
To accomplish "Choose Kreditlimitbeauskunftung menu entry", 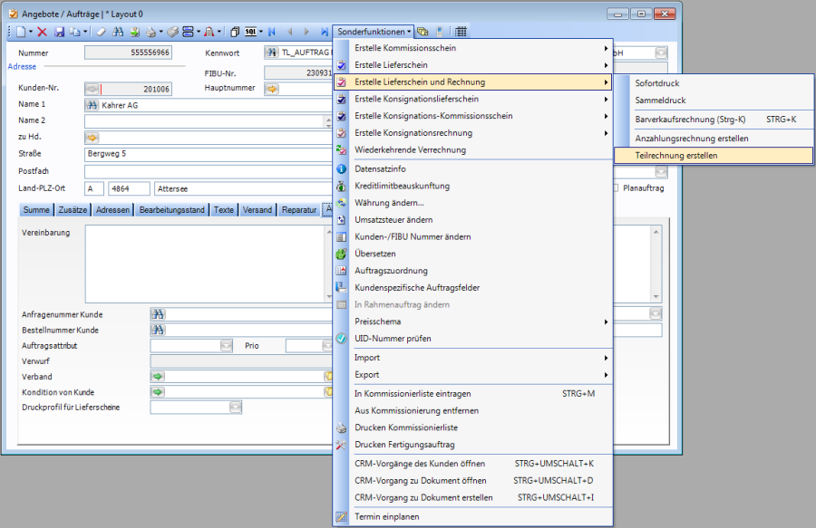I will (402, 186).
